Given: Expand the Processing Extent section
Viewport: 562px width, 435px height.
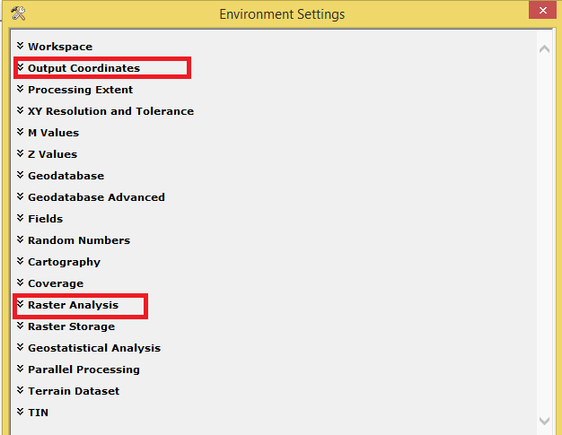Looking at the screenshot, I should (80, 90).
